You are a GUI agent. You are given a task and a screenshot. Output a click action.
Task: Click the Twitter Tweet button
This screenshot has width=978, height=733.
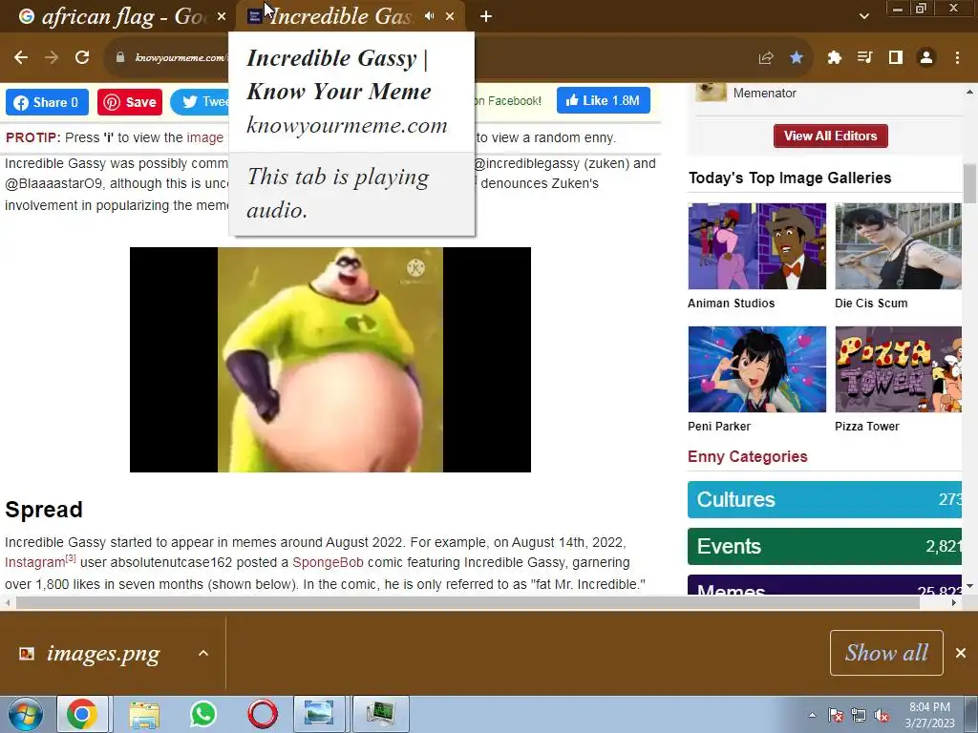coord(200,102)
